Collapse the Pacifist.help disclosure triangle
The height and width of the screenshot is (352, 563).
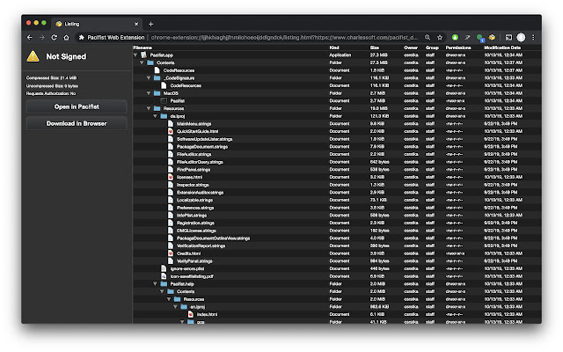[156, 284]
